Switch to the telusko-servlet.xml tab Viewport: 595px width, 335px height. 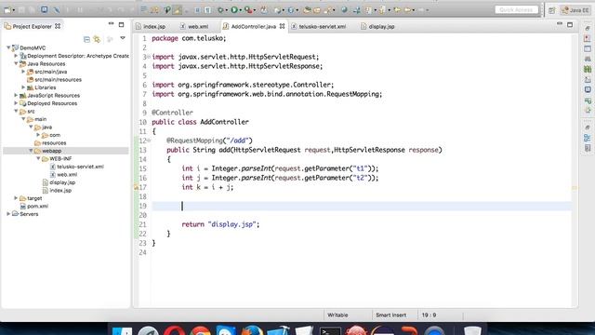(318, 27)
